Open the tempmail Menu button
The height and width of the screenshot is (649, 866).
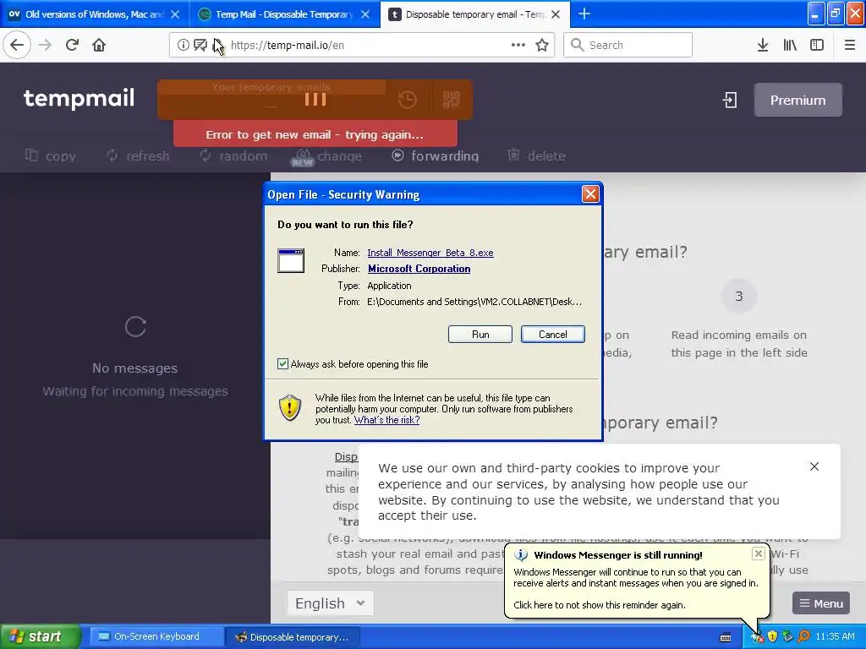pos(820,603)
